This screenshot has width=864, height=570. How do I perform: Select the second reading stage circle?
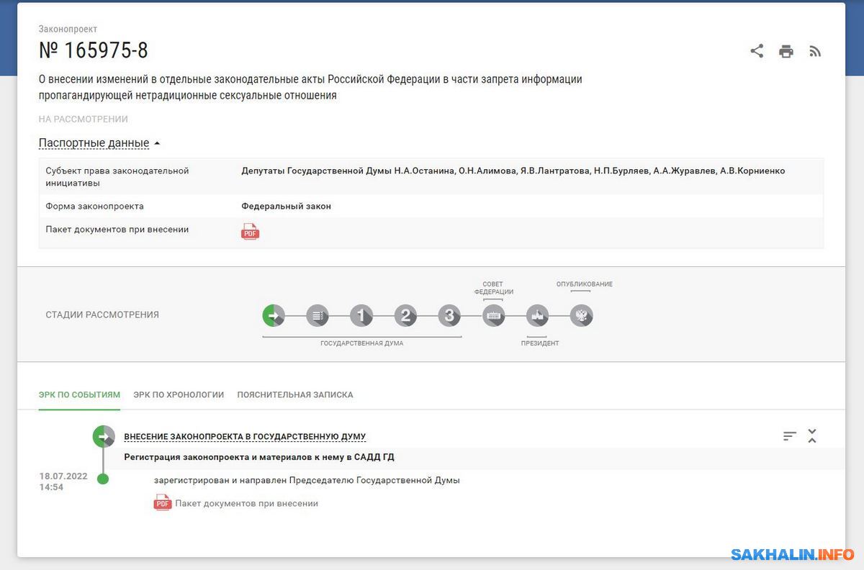tap(405, 315)
